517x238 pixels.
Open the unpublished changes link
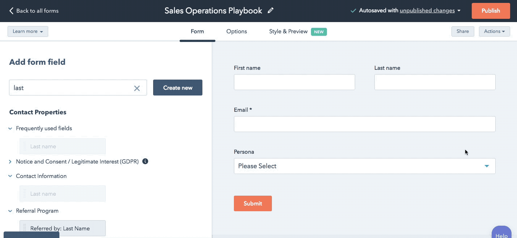point(427,10)
